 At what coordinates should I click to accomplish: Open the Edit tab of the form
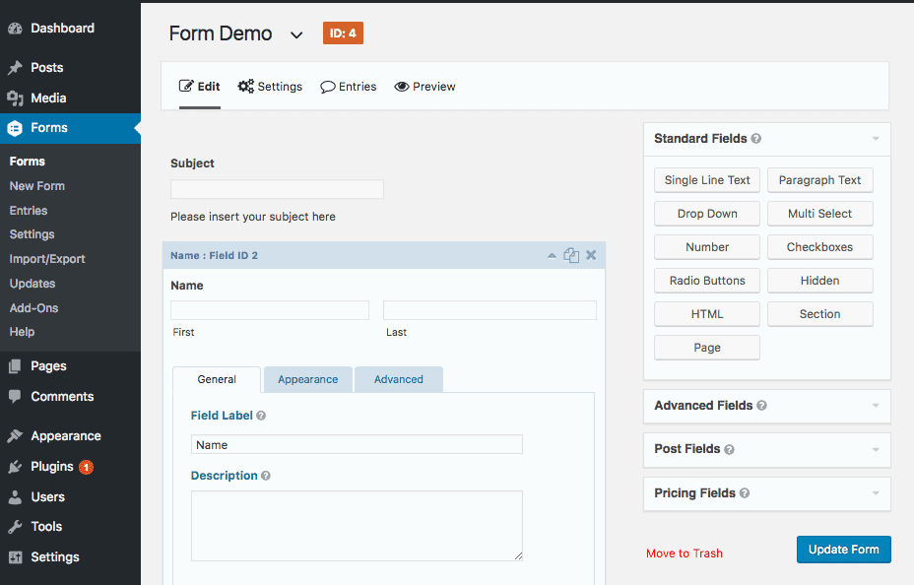tap(199, 87)
